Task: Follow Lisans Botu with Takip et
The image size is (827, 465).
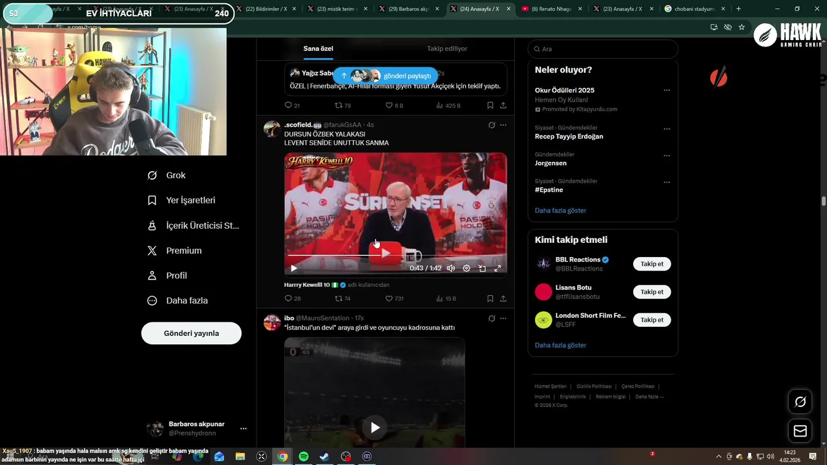Action: pos(652,292)
